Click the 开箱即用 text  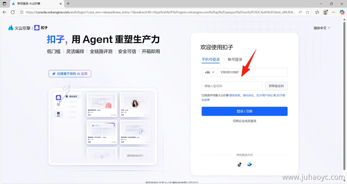point(151,51)
